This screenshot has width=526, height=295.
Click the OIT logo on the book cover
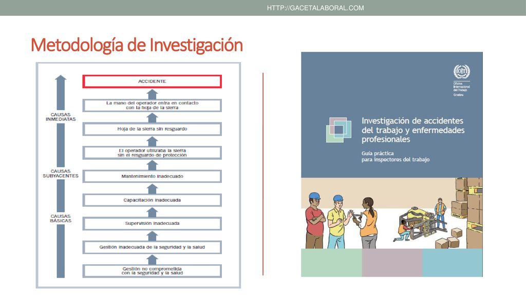tap(462, 72)
